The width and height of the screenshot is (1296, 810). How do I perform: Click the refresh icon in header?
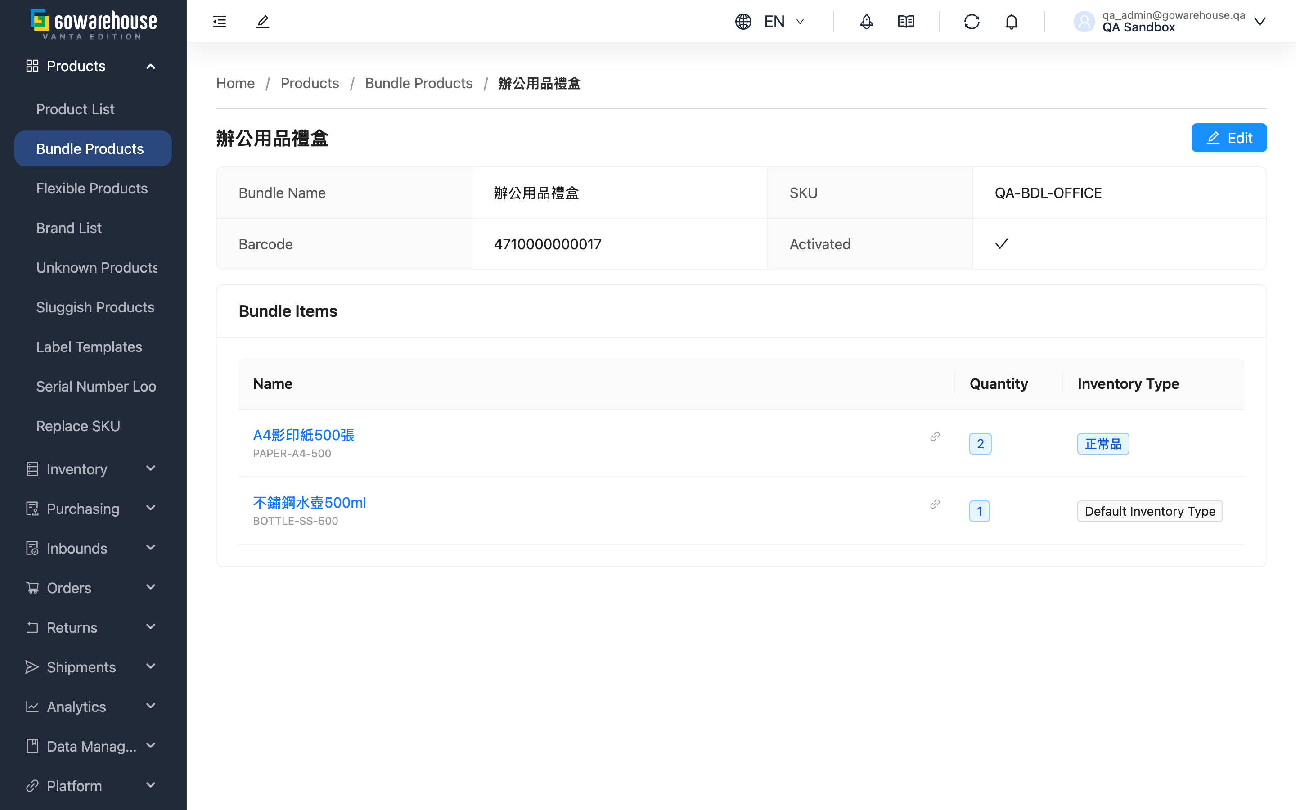972,22
